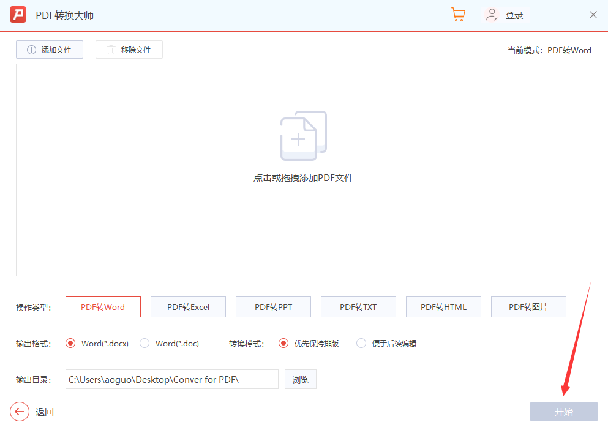The height and width of the screenshot is (425, 608).
Task: Click the back arrow circle icon
Action: [x=20, y=412]
